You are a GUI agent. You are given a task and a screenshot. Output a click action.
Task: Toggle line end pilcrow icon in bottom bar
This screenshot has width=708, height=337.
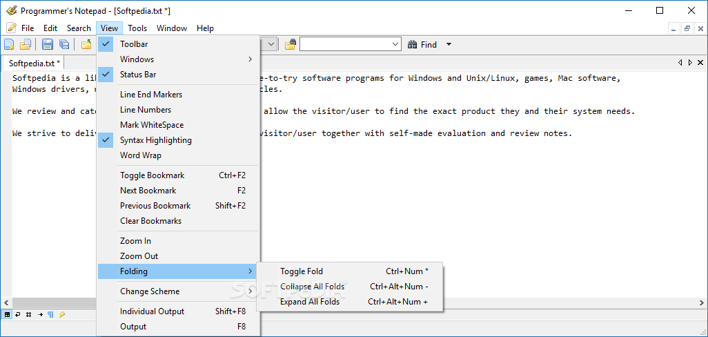pyautogui.click(x=50, y=314)
